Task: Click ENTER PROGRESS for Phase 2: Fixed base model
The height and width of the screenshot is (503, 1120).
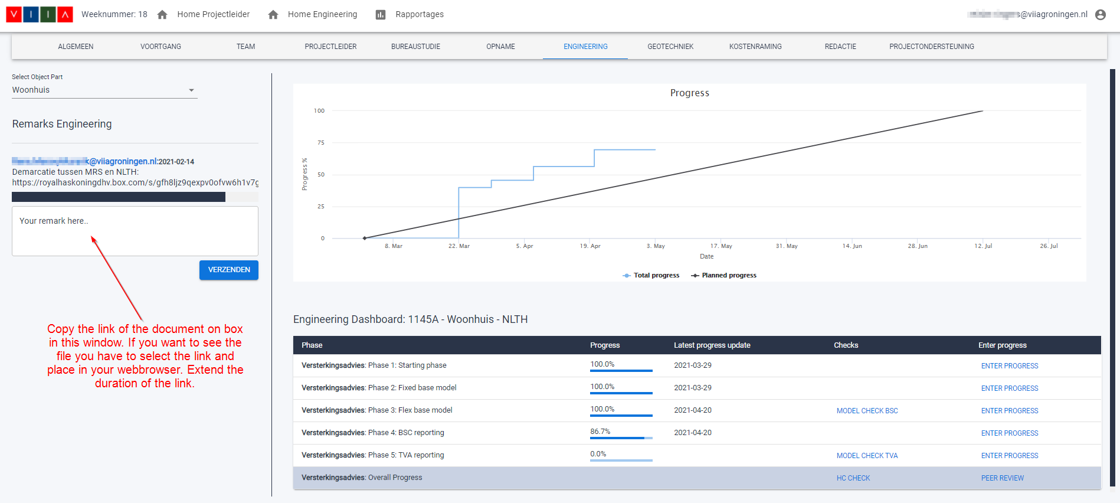Action: click(1010, 388)
